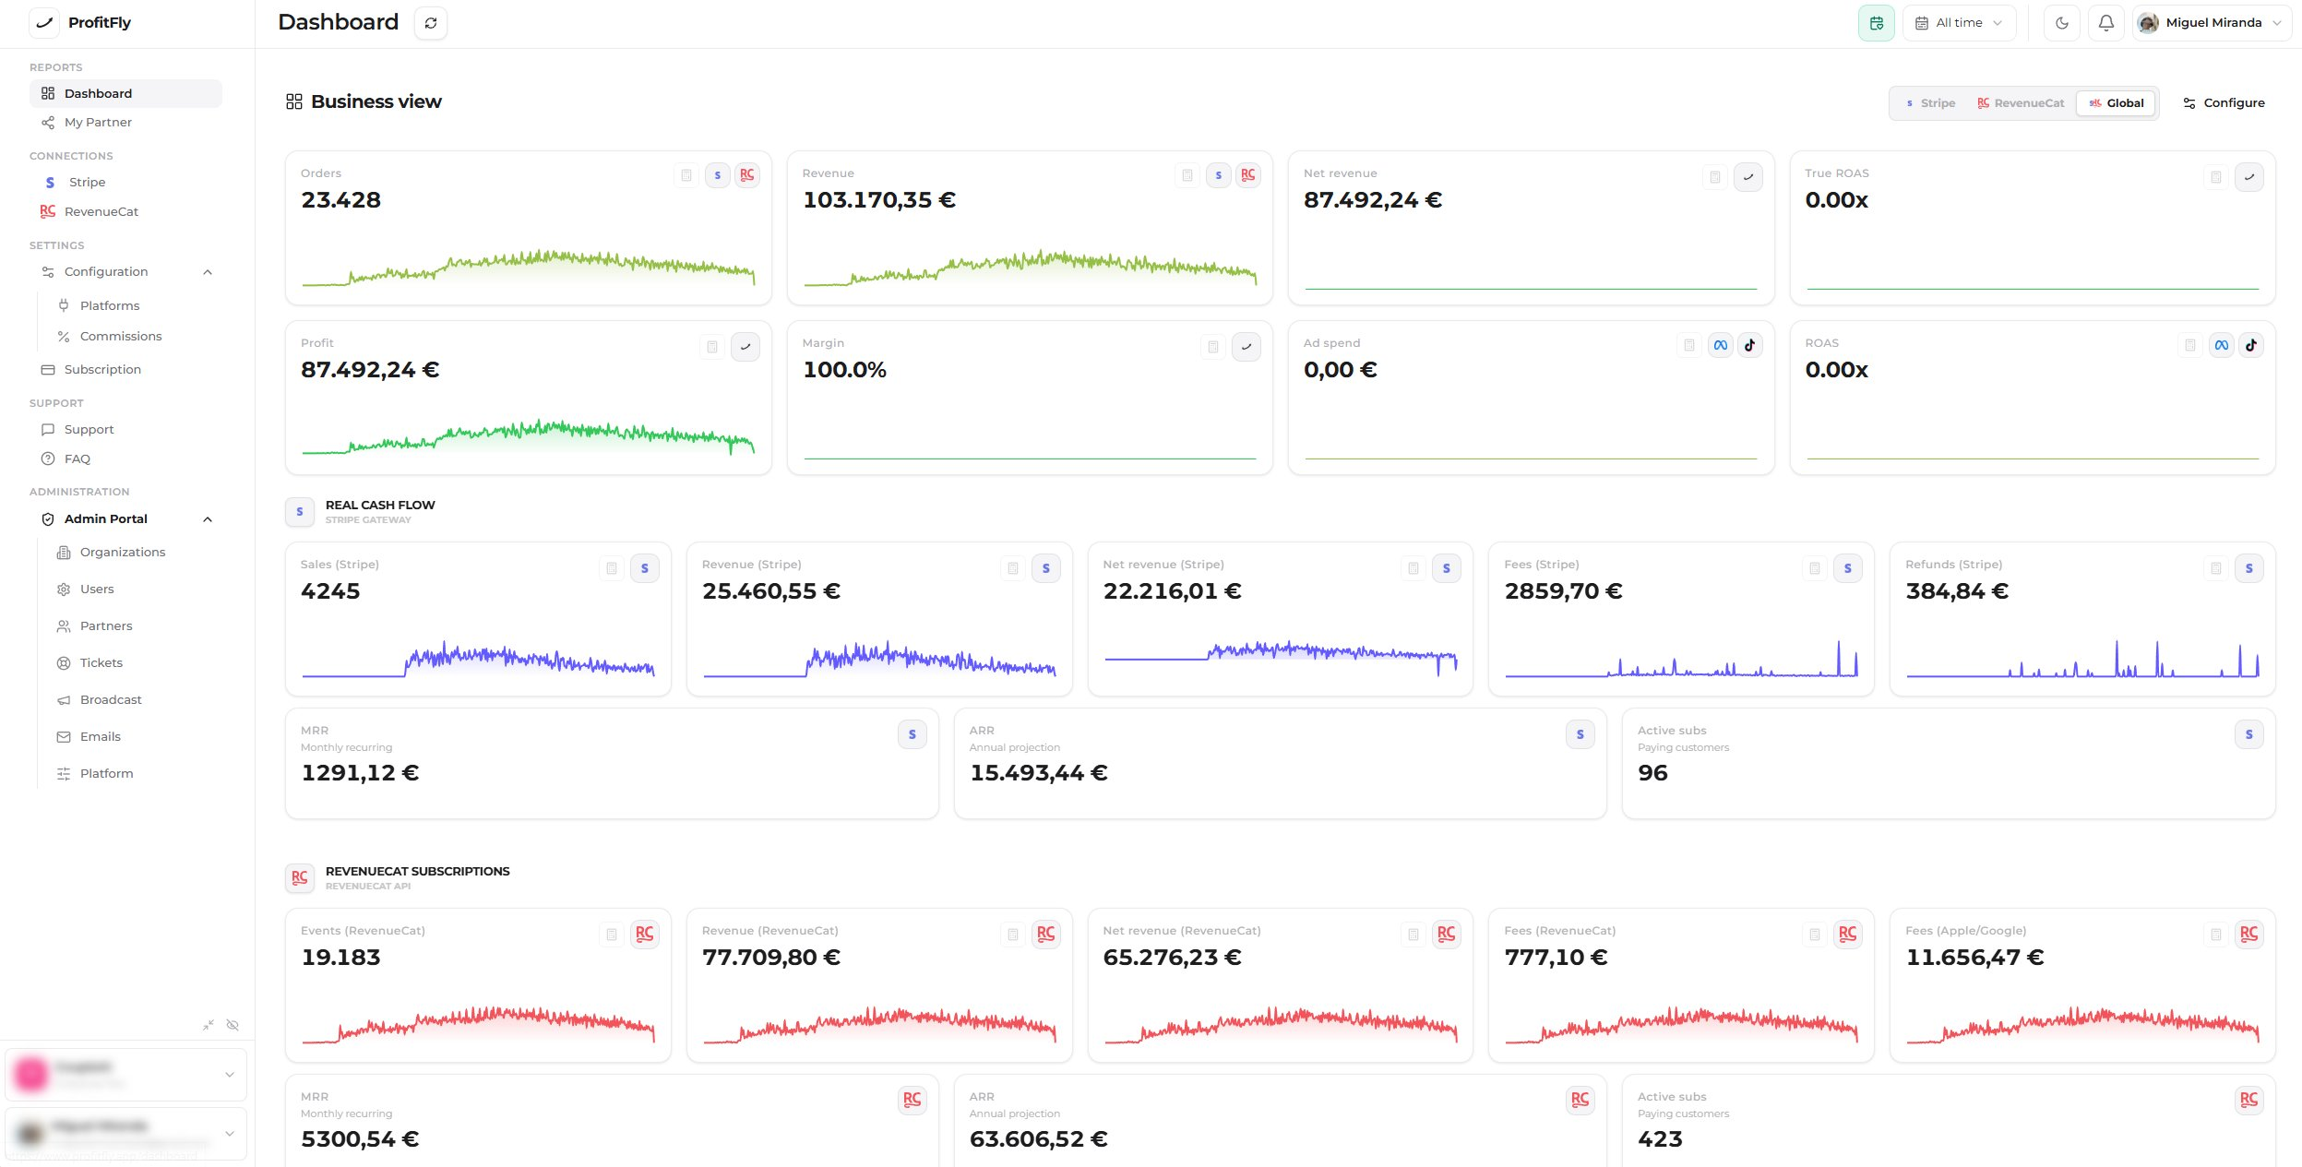Click the ProfitFly icon on Net revenue card
The width and height of the screenshot is (2302, 1167).
click(1748, 177)
